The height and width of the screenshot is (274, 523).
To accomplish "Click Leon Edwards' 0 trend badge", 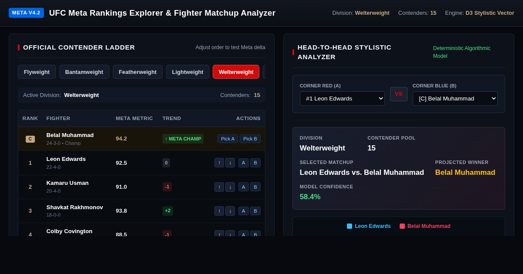I will (166, 163).
